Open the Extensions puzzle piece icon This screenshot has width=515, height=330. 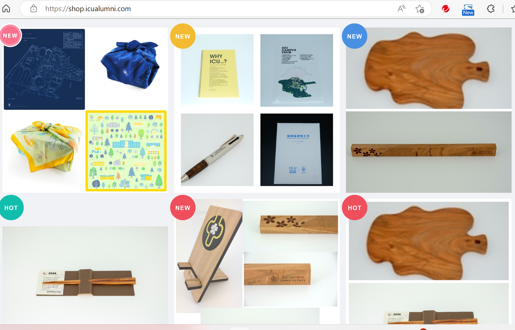491,9
